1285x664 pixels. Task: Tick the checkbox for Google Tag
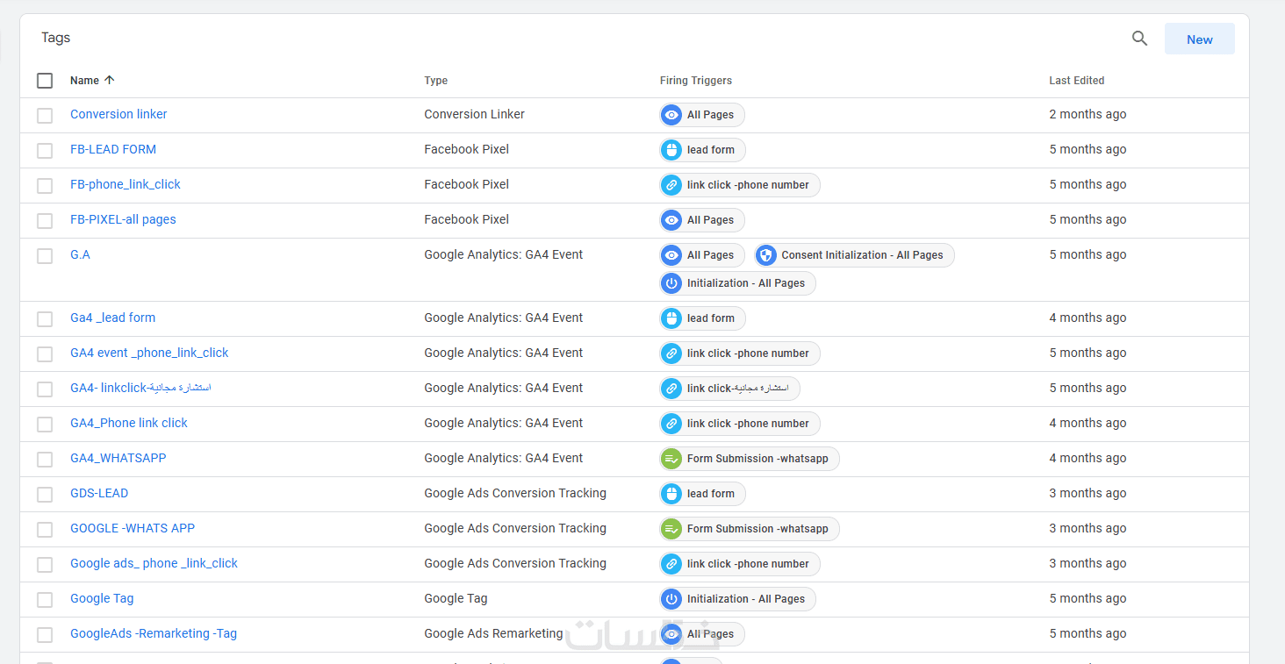(x=45, y=599)
